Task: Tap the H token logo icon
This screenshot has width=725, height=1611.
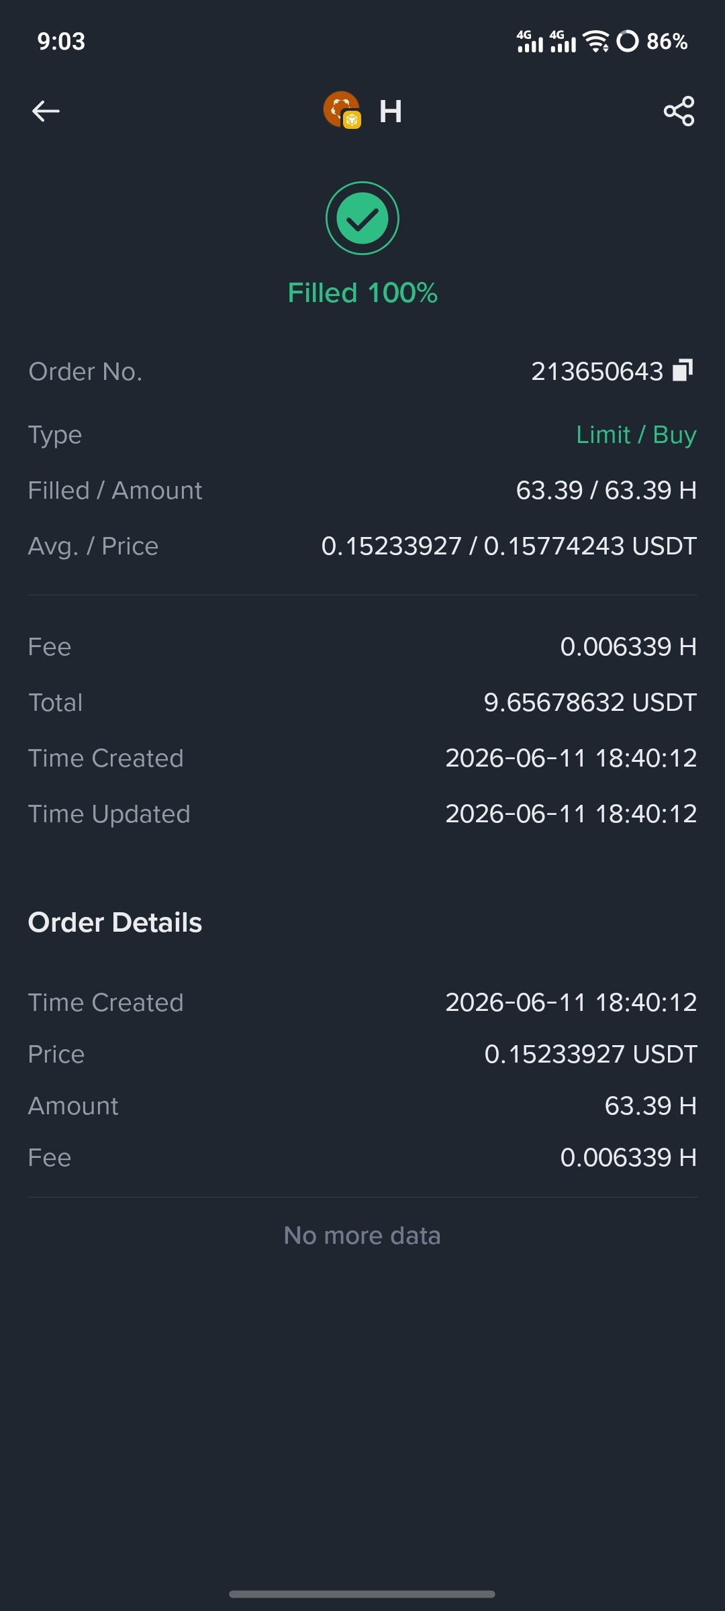Action: 342,110
